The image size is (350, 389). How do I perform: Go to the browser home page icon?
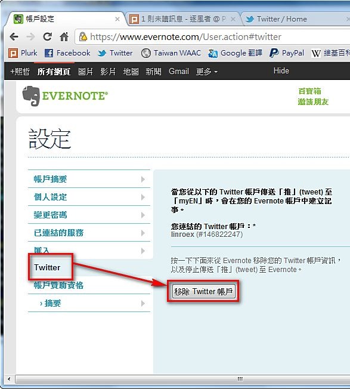click(x=64, y=37)
